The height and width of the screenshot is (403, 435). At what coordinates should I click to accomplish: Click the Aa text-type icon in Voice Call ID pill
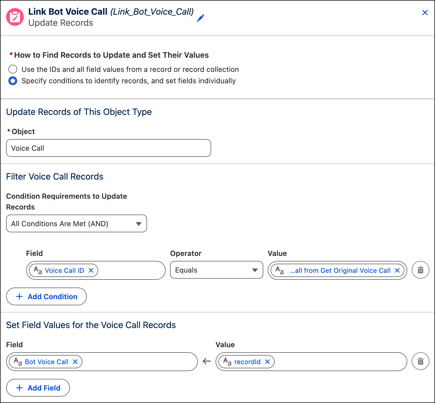(38, 270)
